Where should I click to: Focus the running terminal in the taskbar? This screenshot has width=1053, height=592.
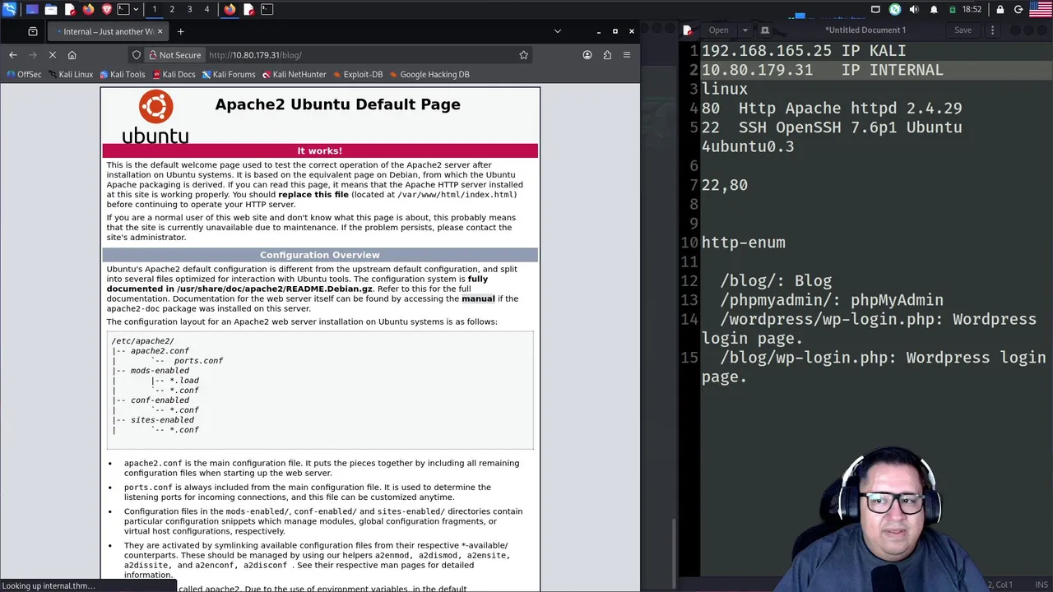pyautogui.click(x=267, y=9)
